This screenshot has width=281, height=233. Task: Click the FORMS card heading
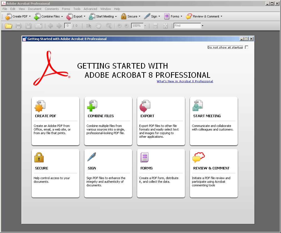pos(147,168)
